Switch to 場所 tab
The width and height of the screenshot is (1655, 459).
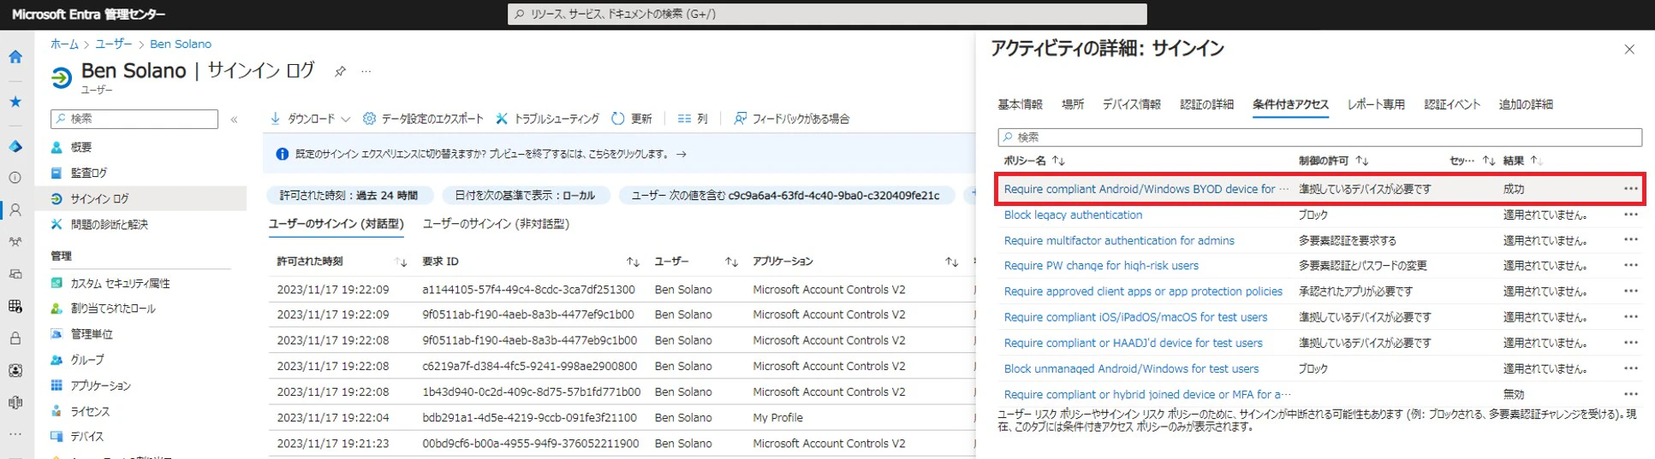pyautogui.click(x=1073, y=104)
